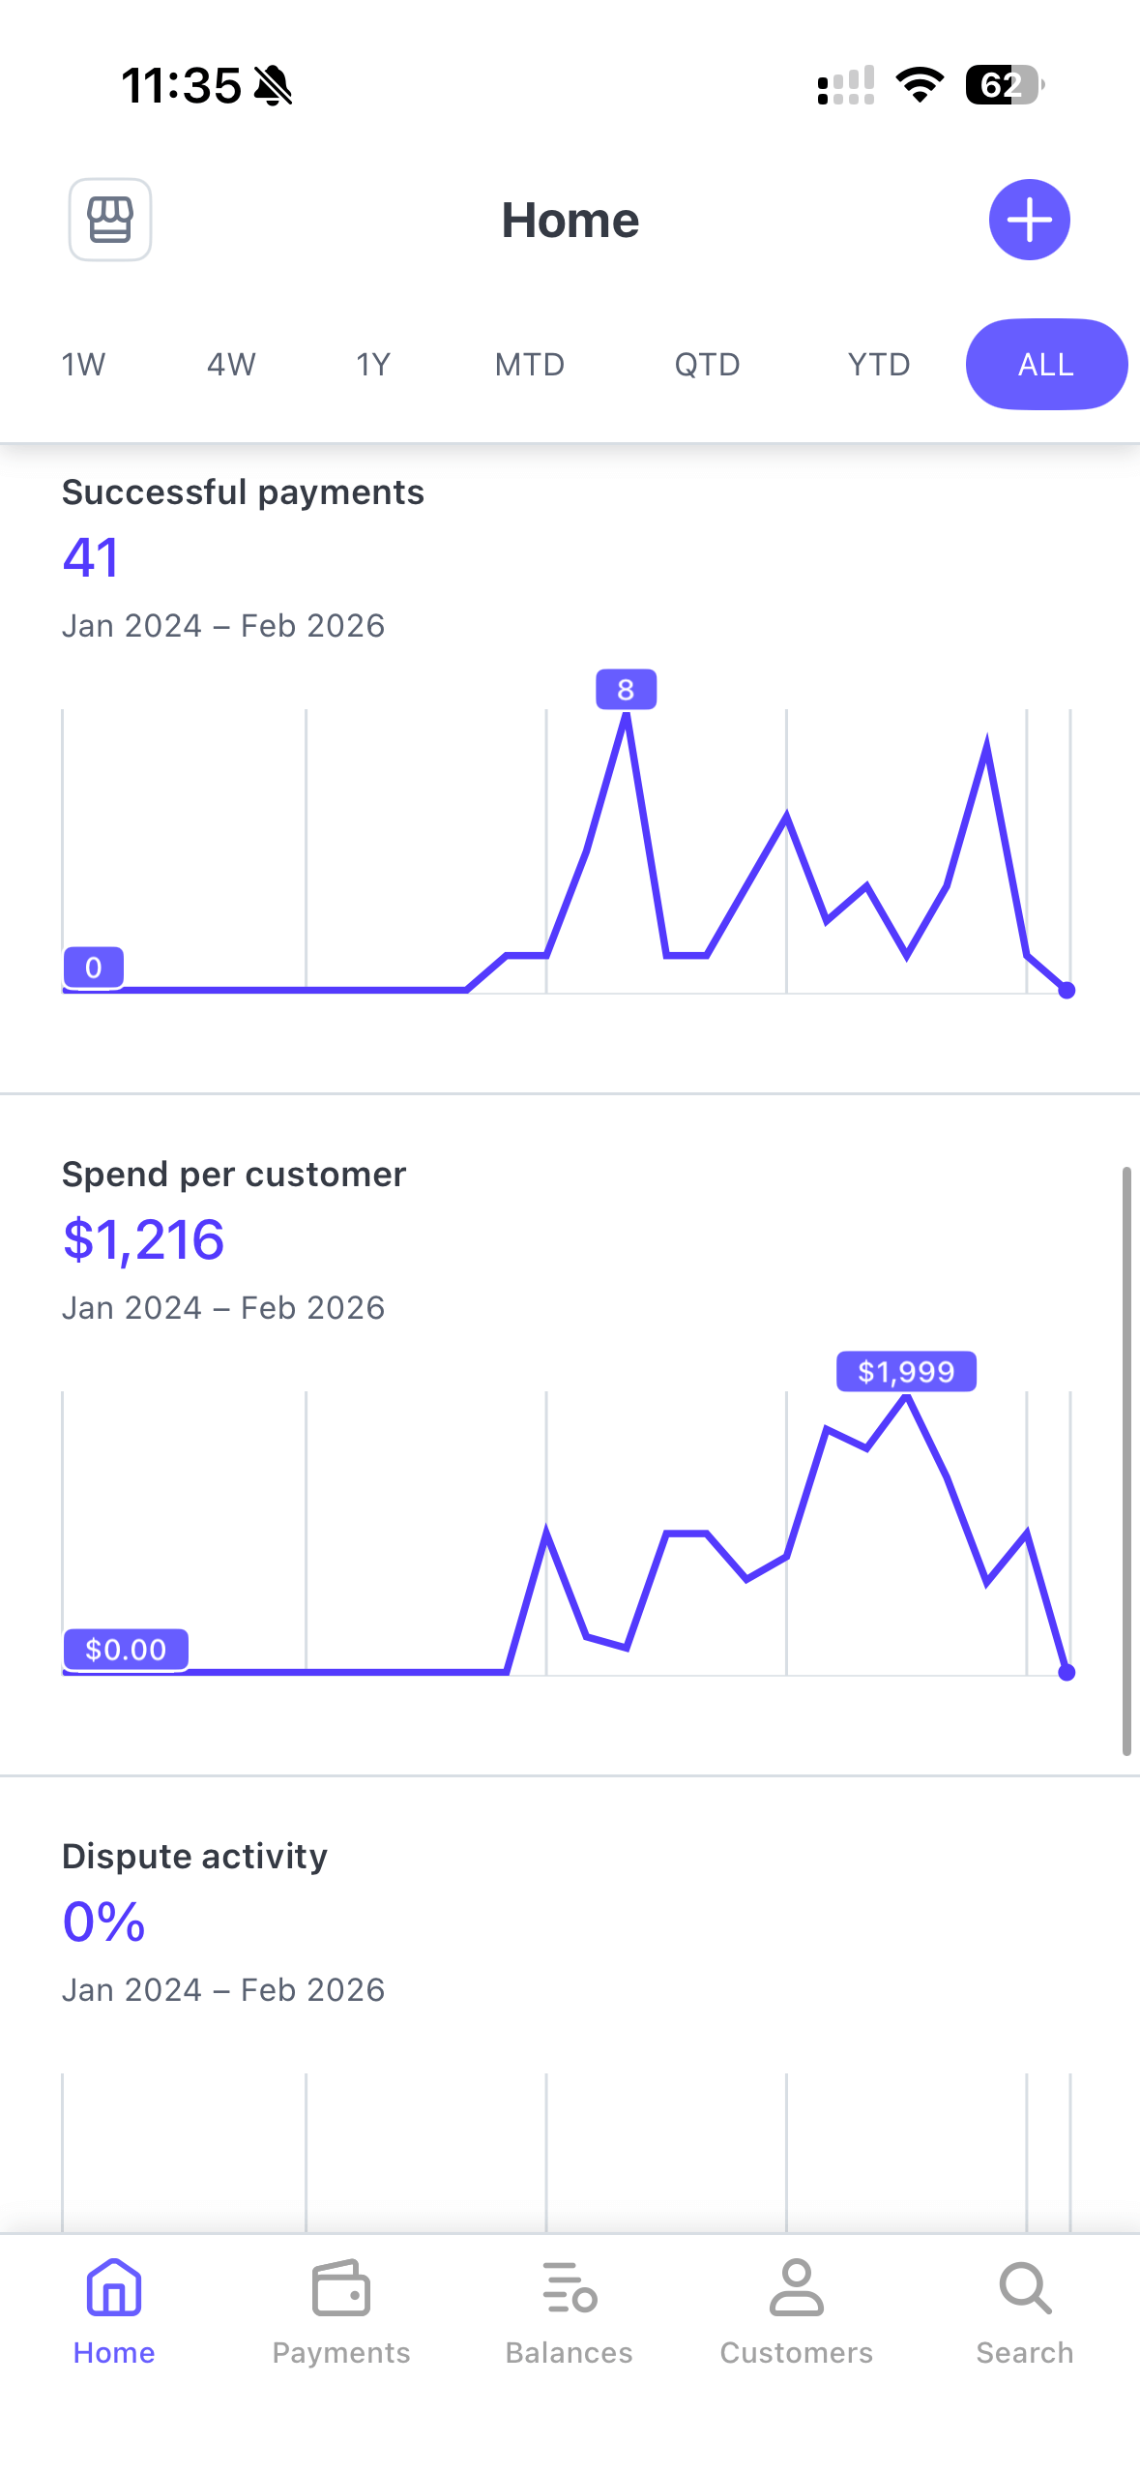The height and width of the screenshot is (2473, 1140).
Task: Open the Search magnifier icon
Action: pyautogui.click(x=1025, y=2288)
